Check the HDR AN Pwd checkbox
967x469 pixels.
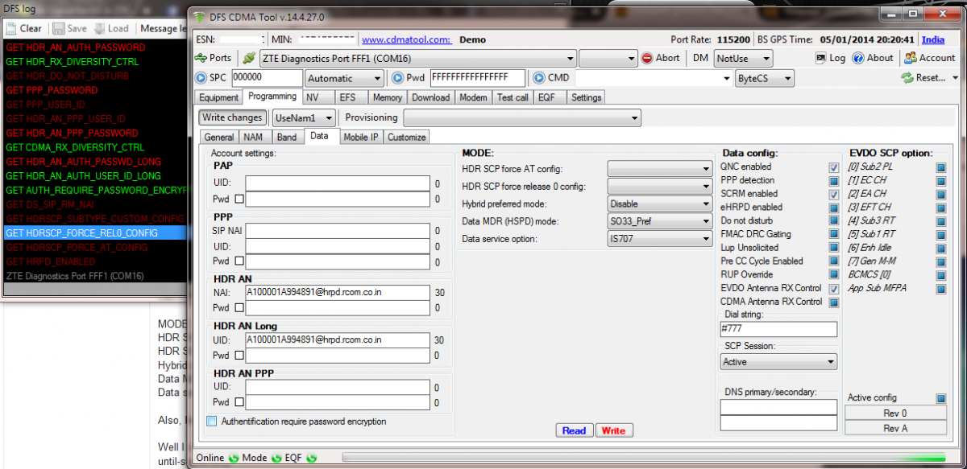point(239,308)
